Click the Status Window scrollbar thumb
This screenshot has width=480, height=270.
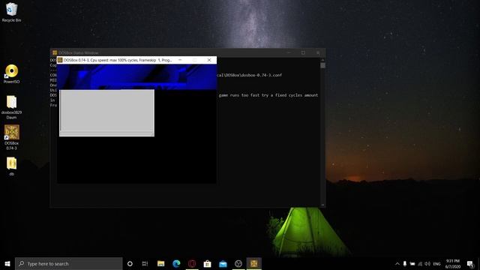click(x=322, y=65)
